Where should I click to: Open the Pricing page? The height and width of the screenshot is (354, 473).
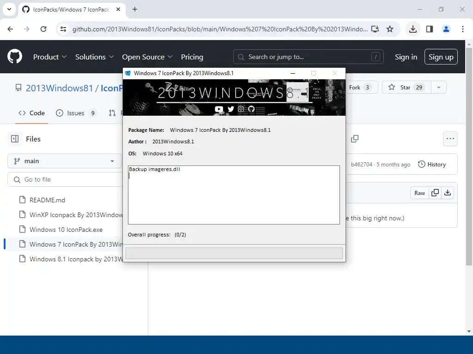(192, 57)
